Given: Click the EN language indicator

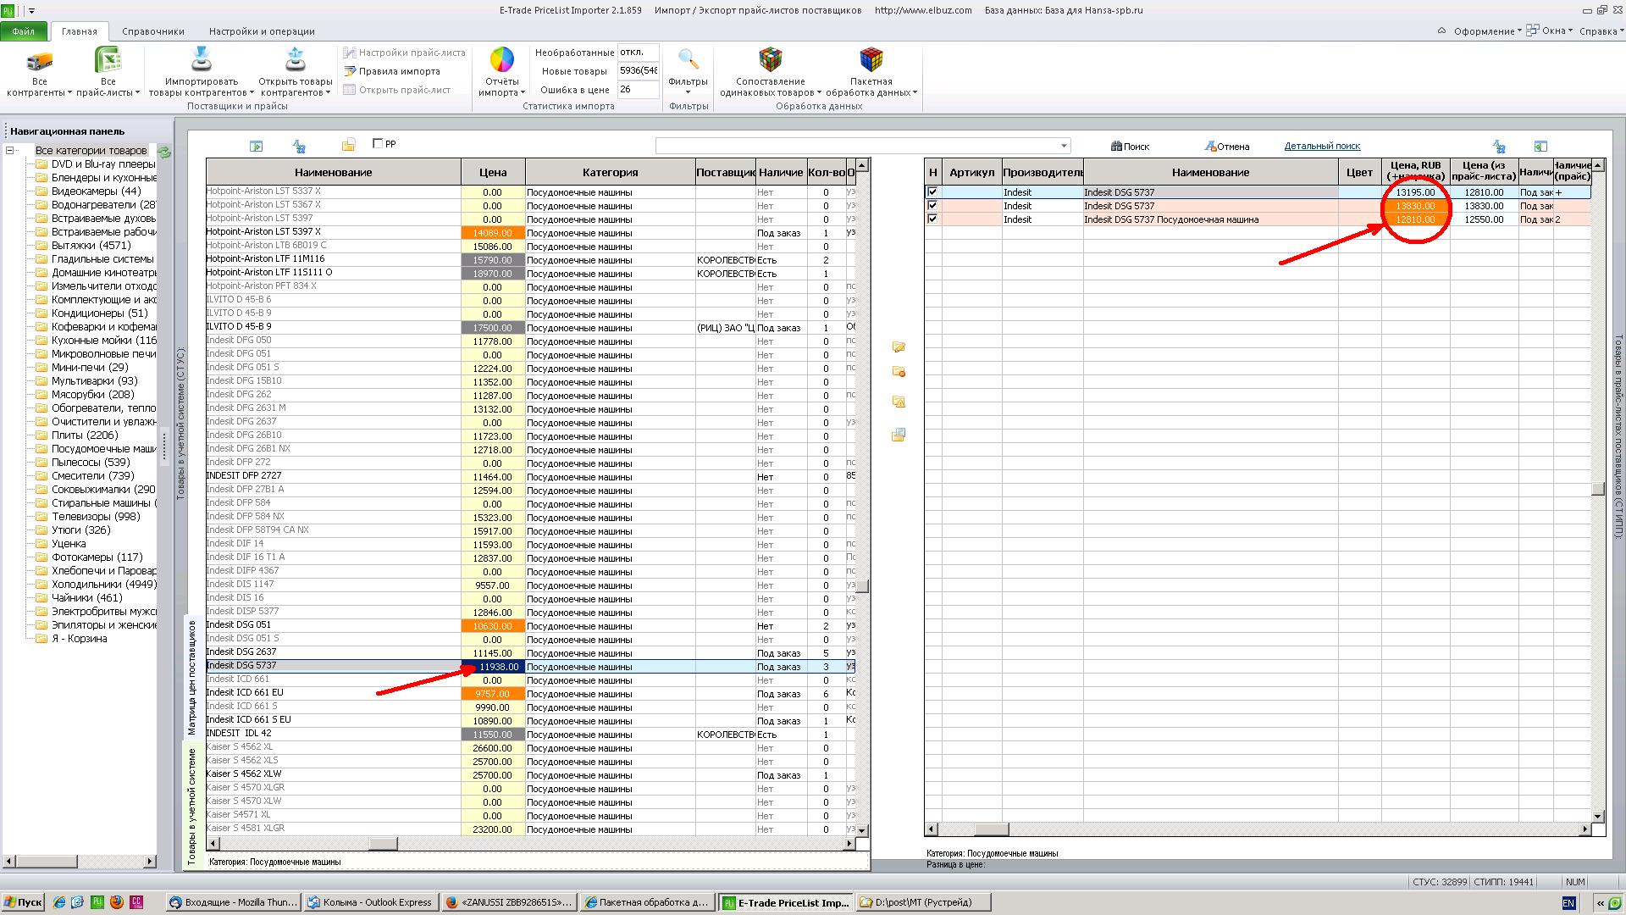Looking at the screenshot, I should (1568, 903).
